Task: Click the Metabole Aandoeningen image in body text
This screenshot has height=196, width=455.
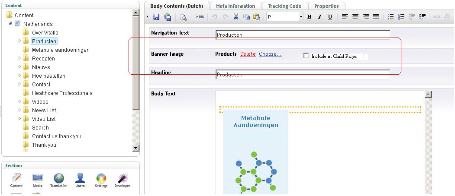Action: click(x=256, y=152)
